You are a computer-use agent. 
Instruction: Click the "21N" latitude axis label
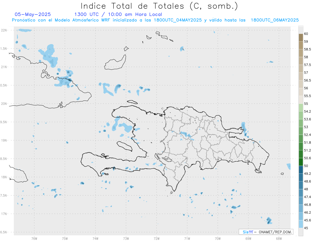(4, 67)
